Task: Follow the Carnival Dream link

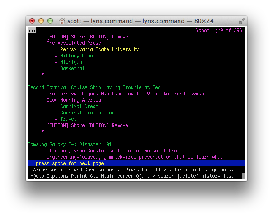Action: 79,106
